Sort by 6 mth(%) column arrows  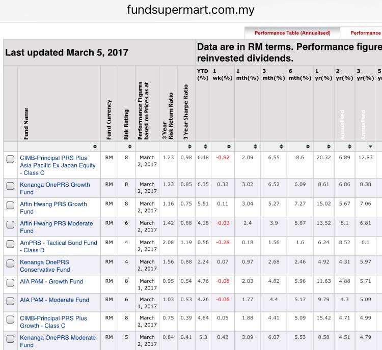[x=308, y=147]
